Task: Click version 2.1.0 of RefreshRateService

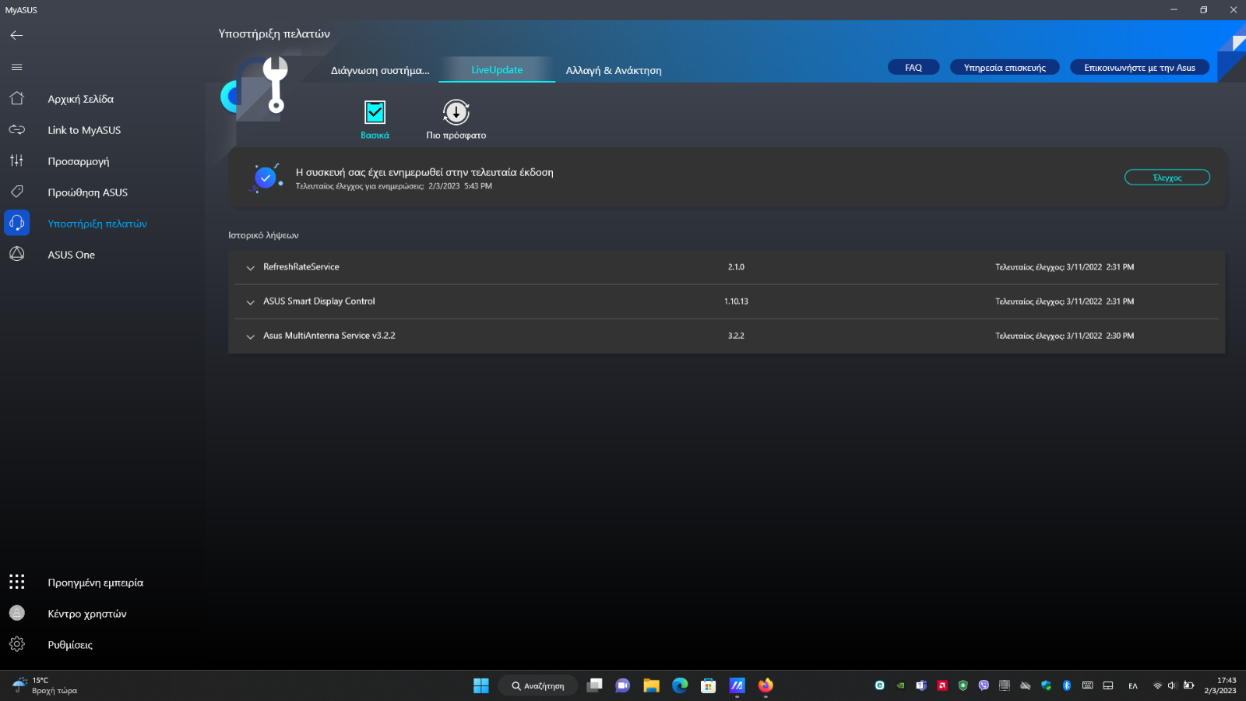Action: [736, 267]
